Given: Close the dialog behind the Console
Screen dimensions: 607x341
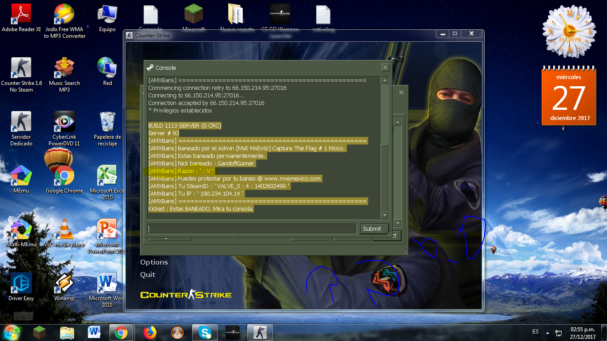Looking at the screenshot, I should [401, 92].
